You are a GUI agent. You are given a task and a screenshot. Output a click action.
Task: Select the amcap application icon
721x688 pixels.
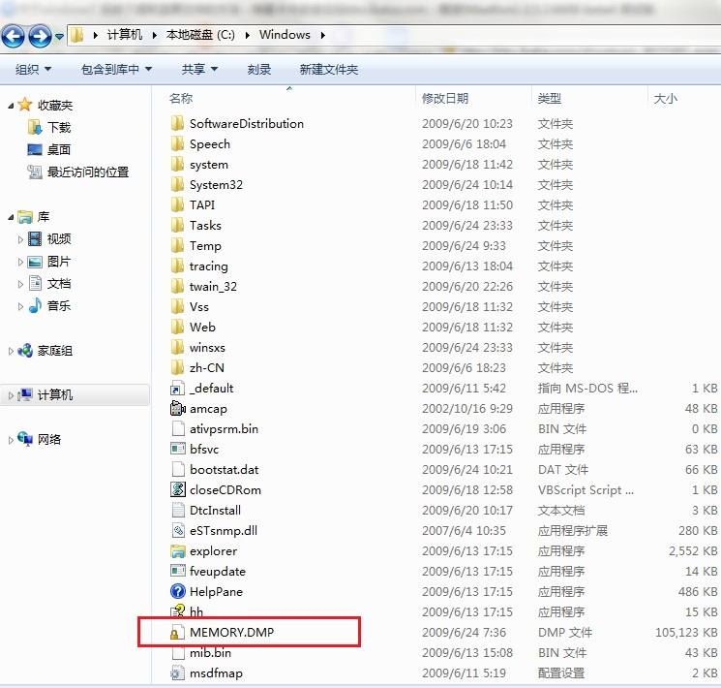tap(177, 409)
